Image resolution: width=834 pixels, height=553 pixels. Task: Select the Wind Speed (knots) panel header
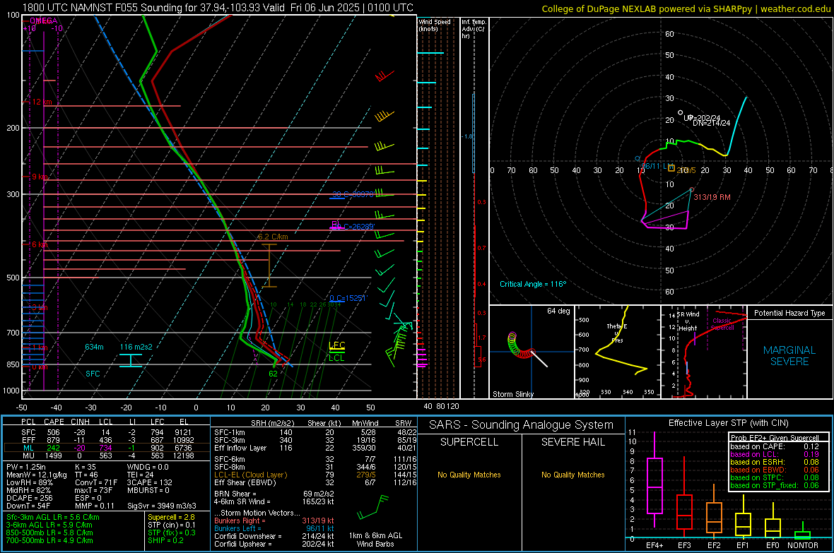435,25
